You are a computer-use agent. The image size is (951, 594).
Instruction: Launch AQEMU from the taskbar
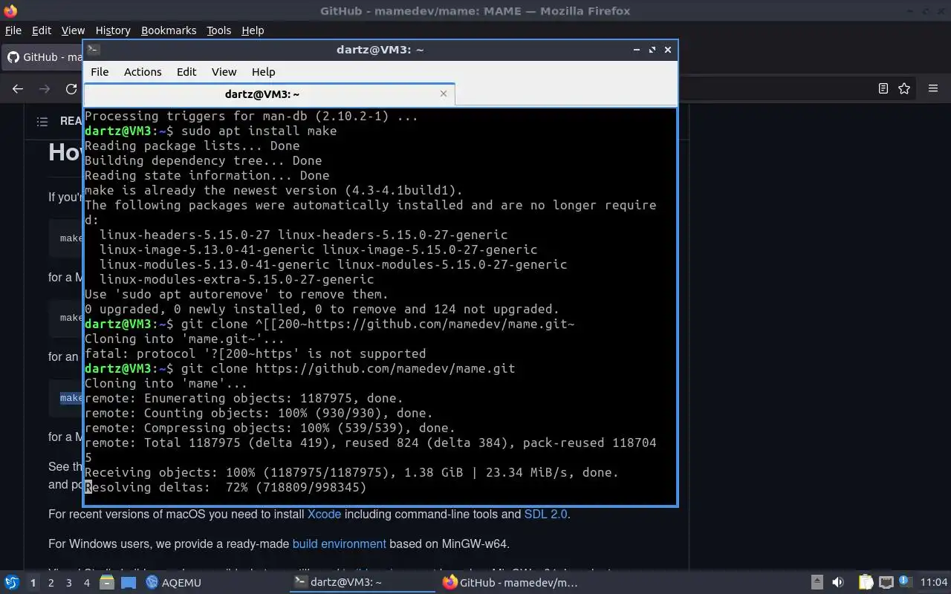click(x=173, y=582)
